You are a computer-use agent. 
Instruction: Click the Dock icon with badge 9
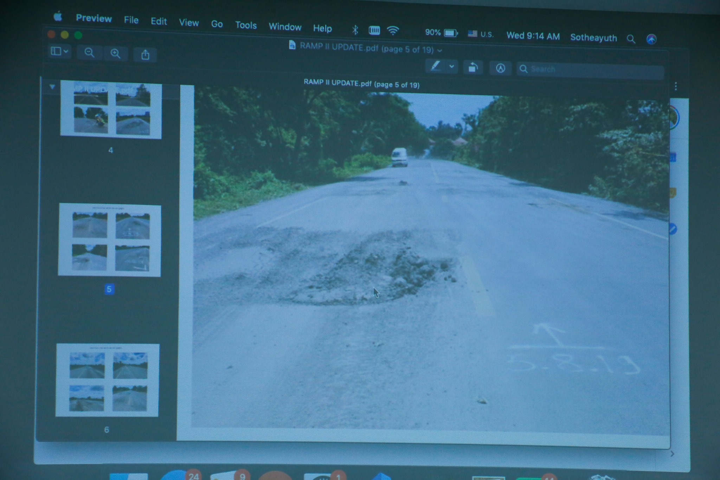(x=230, y=475)
